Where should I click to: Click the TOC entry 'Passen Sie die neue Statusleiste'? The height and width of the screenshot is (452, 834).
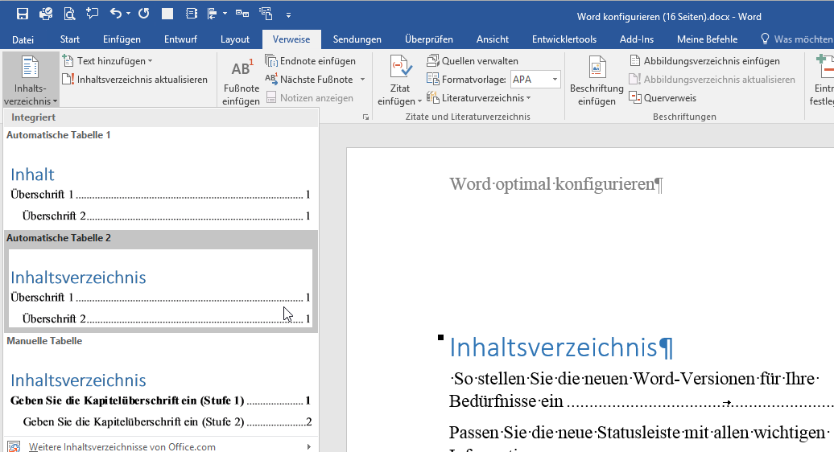[x=638, y=433]
